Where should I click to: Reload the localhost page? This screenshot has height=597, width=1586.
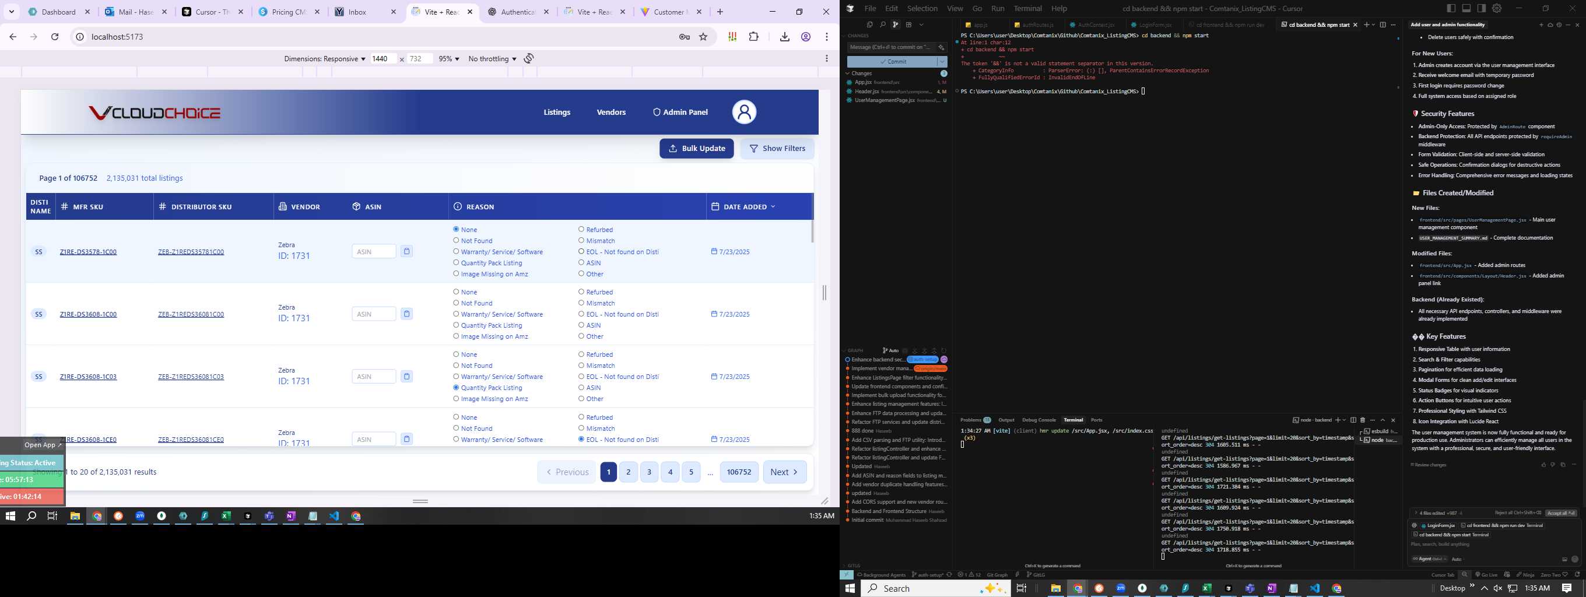(x=55, y=37)
